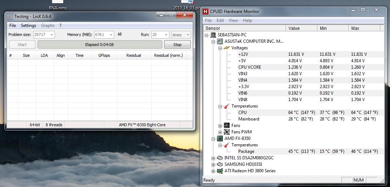This screenshot has height=187, width=390.
Task: Click the SAMSUNG HD103SI drive icon
Action: (x=220, y=164)
